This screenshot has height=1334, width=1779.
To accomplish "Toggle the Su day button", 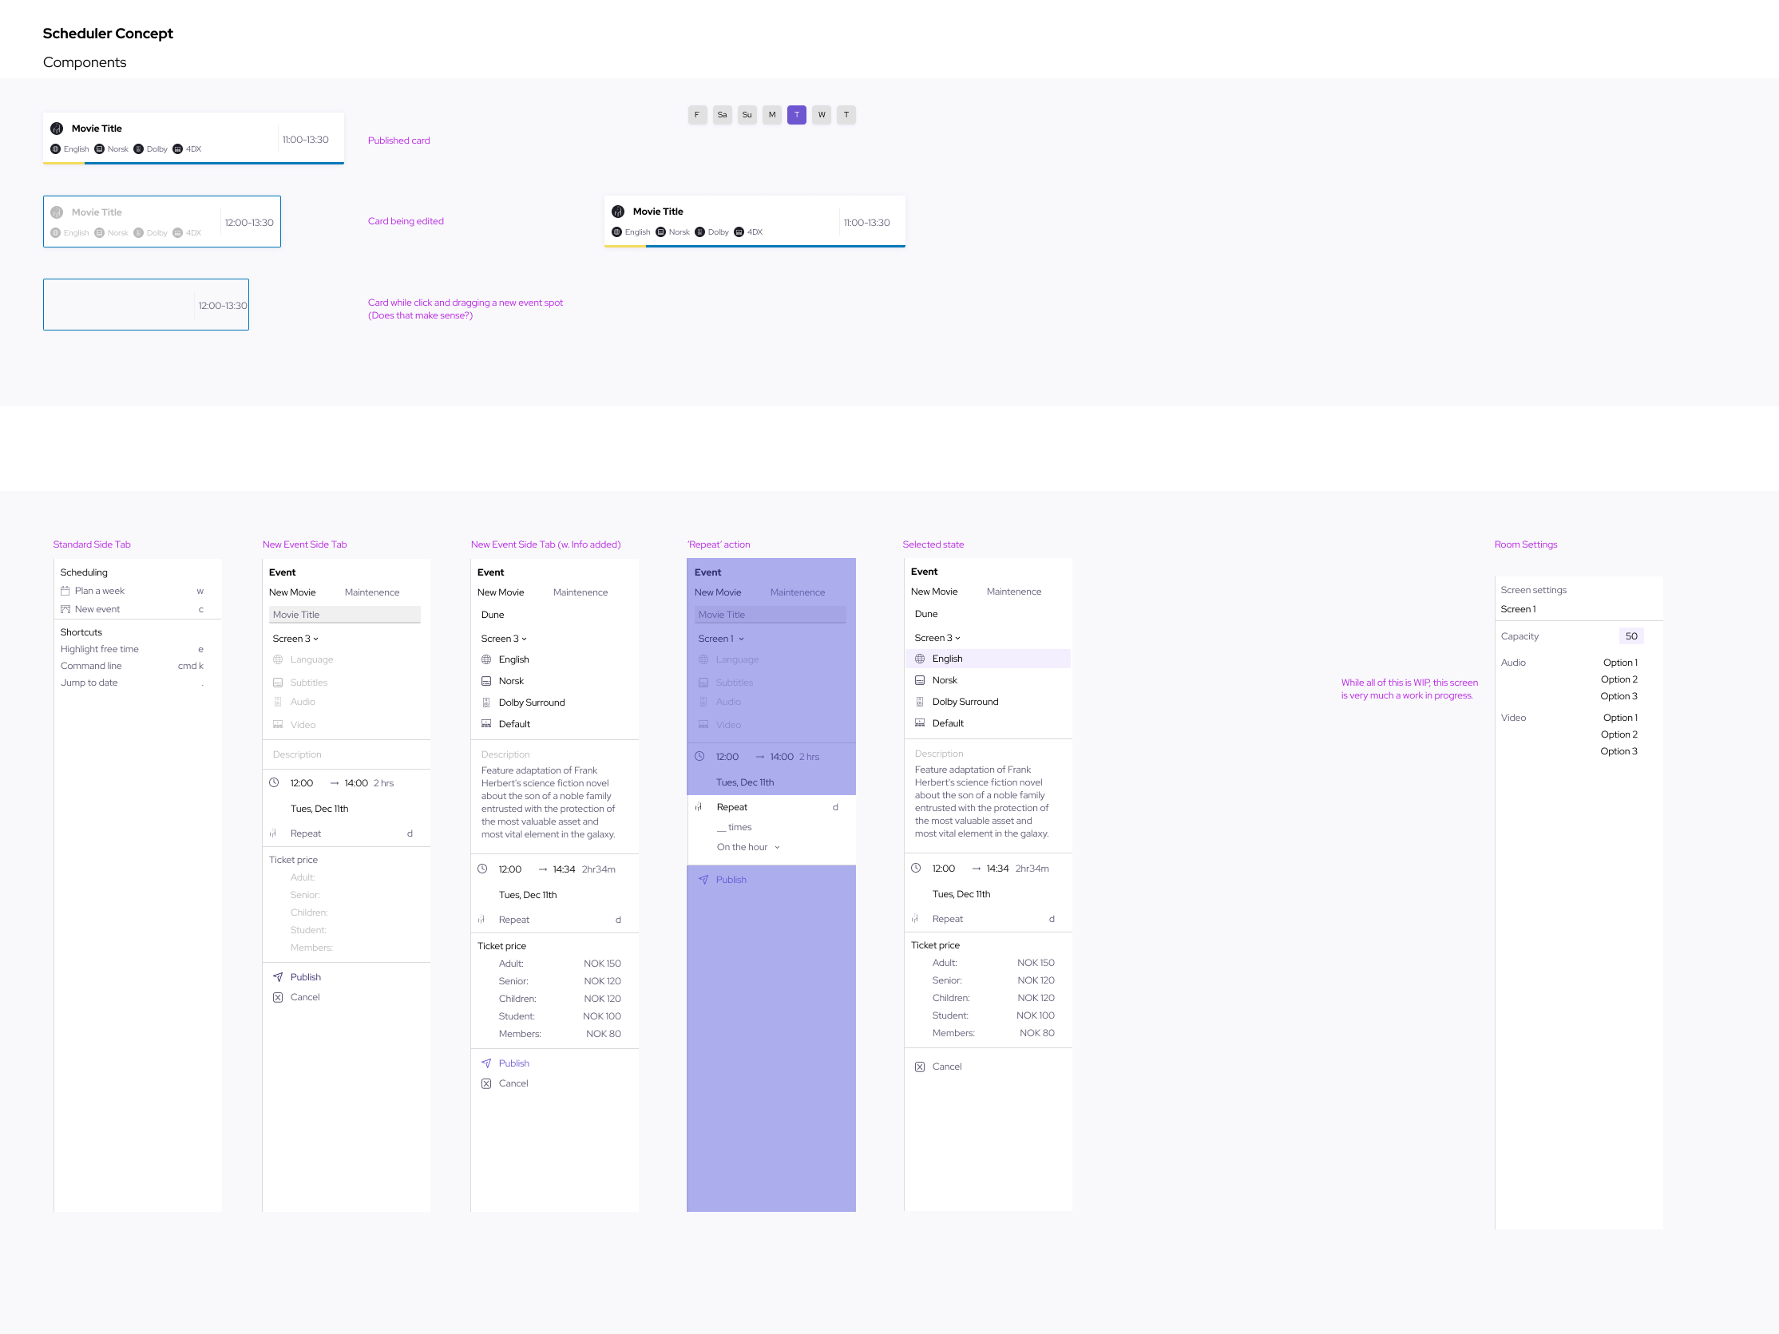I will tap(747, 115).
